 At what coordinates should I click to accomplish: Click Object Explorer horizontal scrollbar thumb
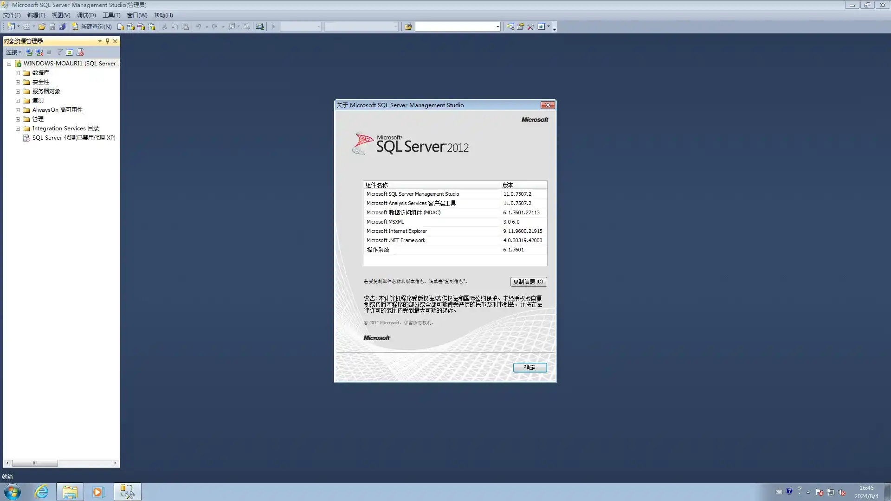click(x=35, y=463)
